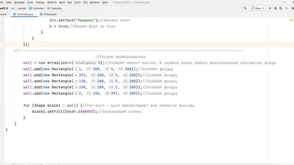The image size is (294, 165).
Task: Open the Navigate menu
Action: tap(19, 2)
